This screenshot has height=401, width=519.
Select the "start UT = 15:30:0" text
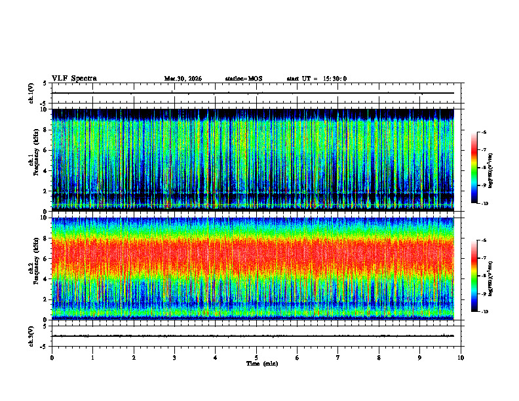pyautogui.click(x=317, y=79)
